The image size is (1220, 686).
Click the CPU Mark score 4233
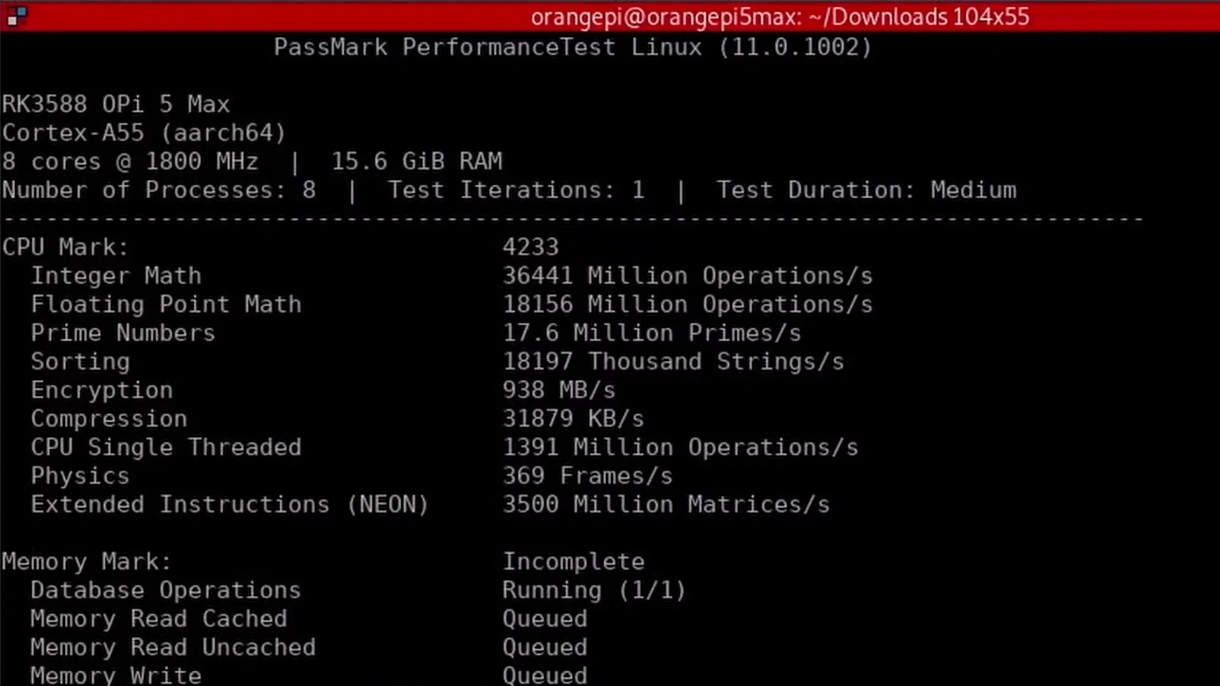point(531,247)
